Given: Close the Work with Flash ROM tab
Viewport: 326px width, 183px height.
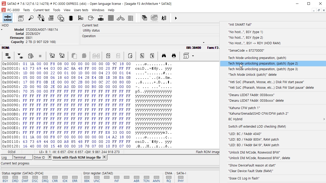Looking at the screenshot, I should pyautogui.click(x=104, y=157).
